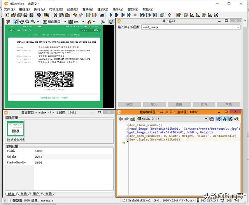The height and width of the screenshot is (205, 249).
Task: Open the 3D plot mode icon
Action: (x=103, y=21)
